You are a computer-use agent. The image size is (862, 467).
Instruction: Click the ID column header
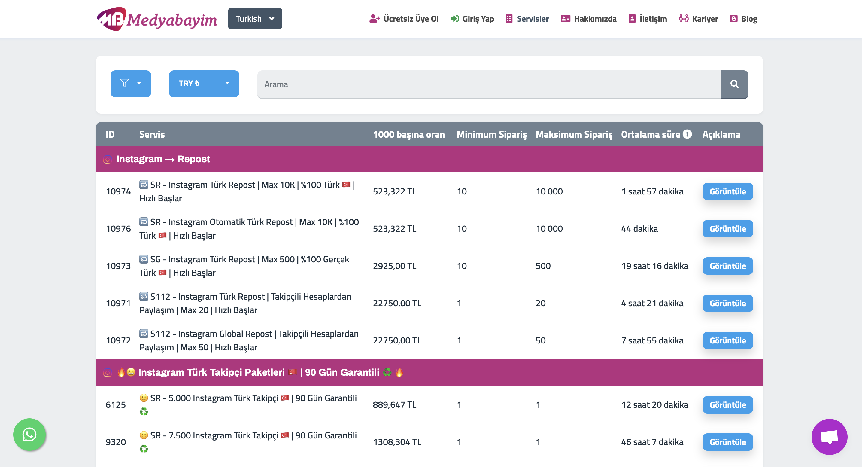coord(110,134)
